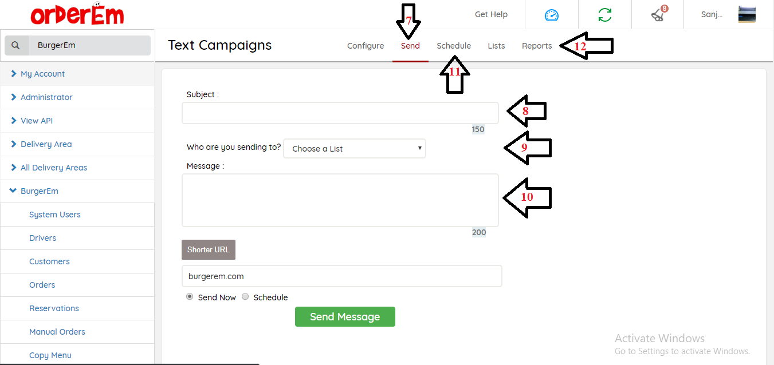Click the search magnifier icon
This screenshot has width=774, height=365.
(x=16, y=45)
